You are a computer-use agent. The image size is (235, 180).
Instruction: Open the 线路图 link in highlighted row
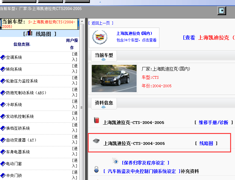tap(206, 143)
